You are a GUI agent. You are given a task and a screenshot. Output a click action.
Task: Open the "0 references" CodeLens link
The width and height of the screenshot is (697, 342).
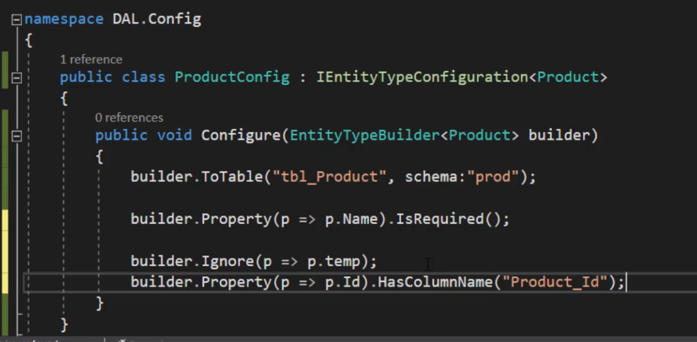[129, 118]
